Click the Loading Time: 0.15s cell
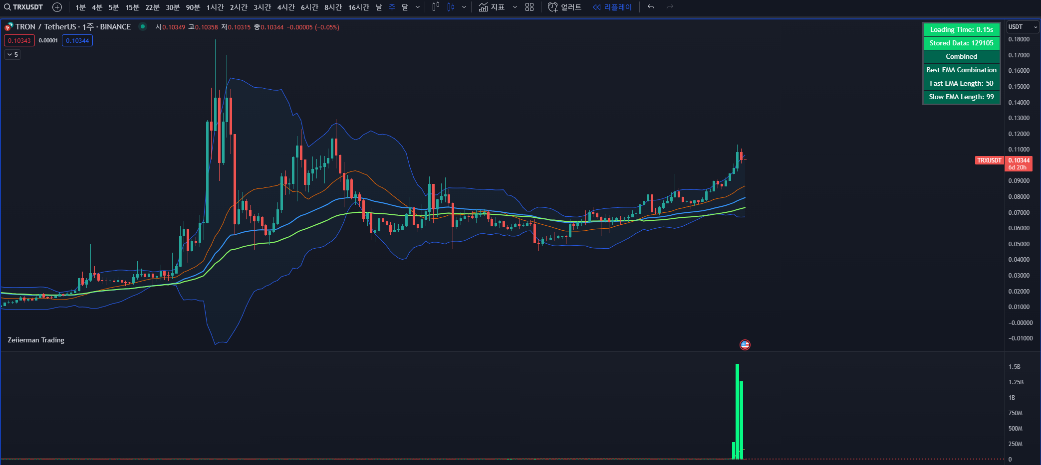Screen dimensions: 1041x465 coord(961,30)
